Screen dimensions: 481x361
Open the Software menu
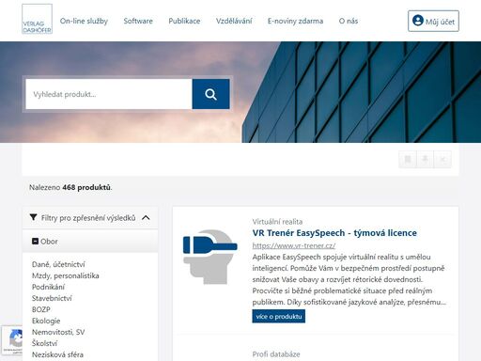point(138,21)
